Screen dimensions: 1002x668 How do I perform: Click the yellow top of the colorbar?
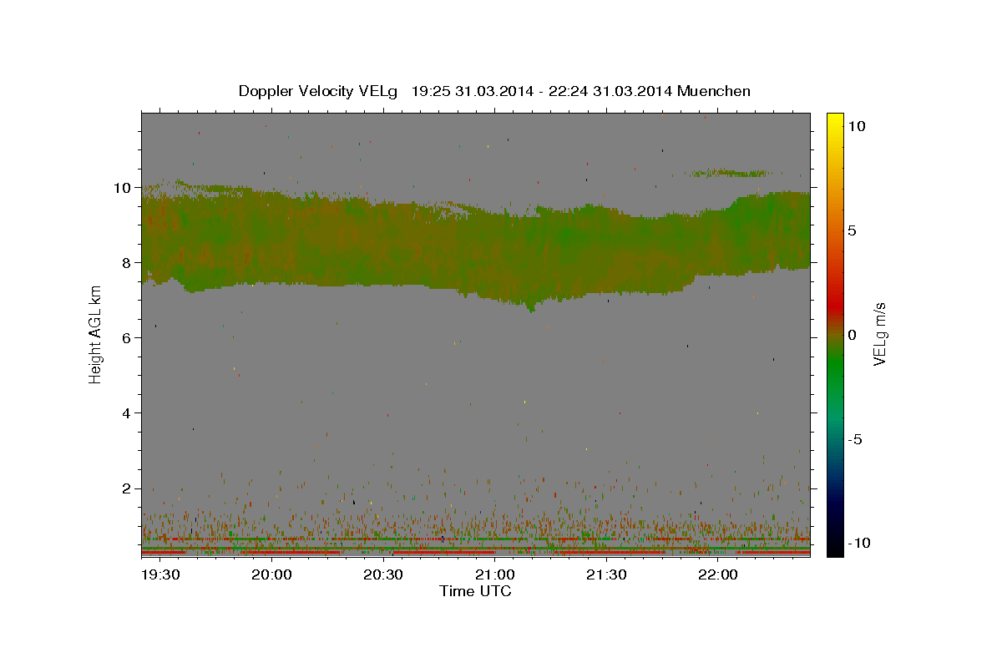click(x=835, y=121)
